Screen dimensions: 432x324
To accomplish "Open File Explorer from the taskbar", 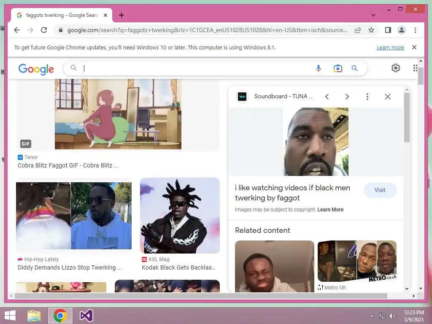I will click(x=34, y=316).
